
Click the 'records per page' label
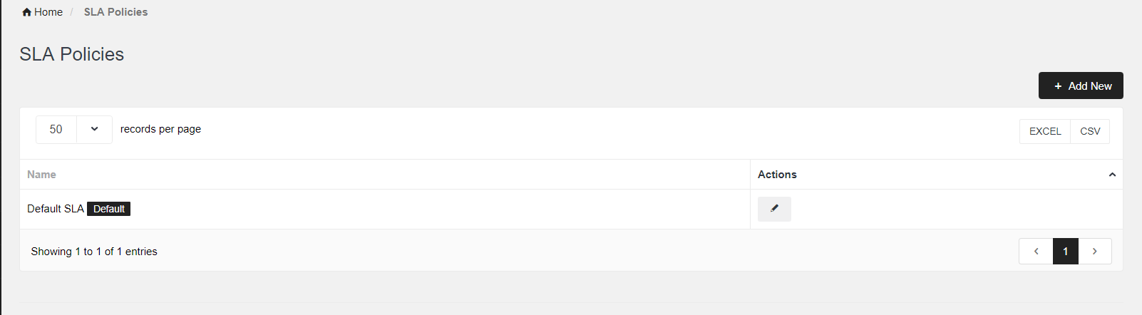(160, 129)
